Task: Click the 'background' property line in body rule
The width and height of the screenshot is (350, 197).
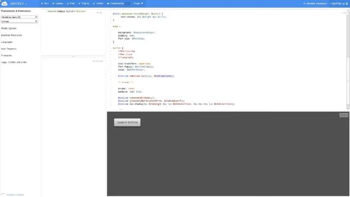Action: tap(137, 33)
